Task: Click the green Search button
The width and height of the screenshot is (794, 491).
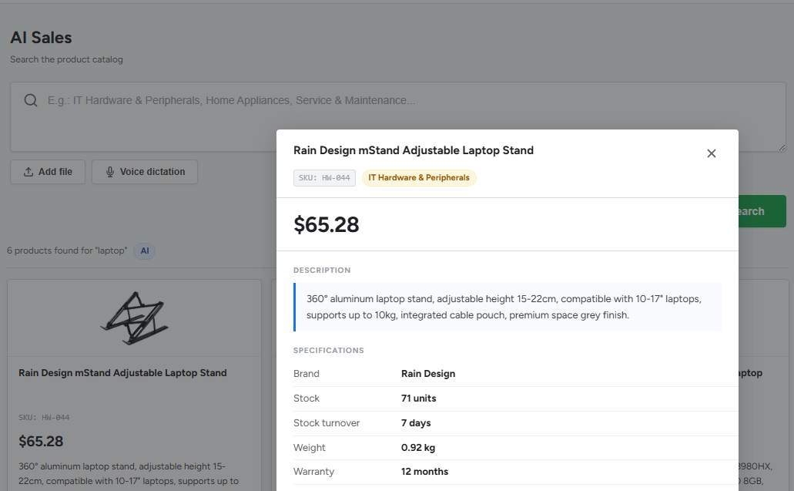Action: click(762, 211)
